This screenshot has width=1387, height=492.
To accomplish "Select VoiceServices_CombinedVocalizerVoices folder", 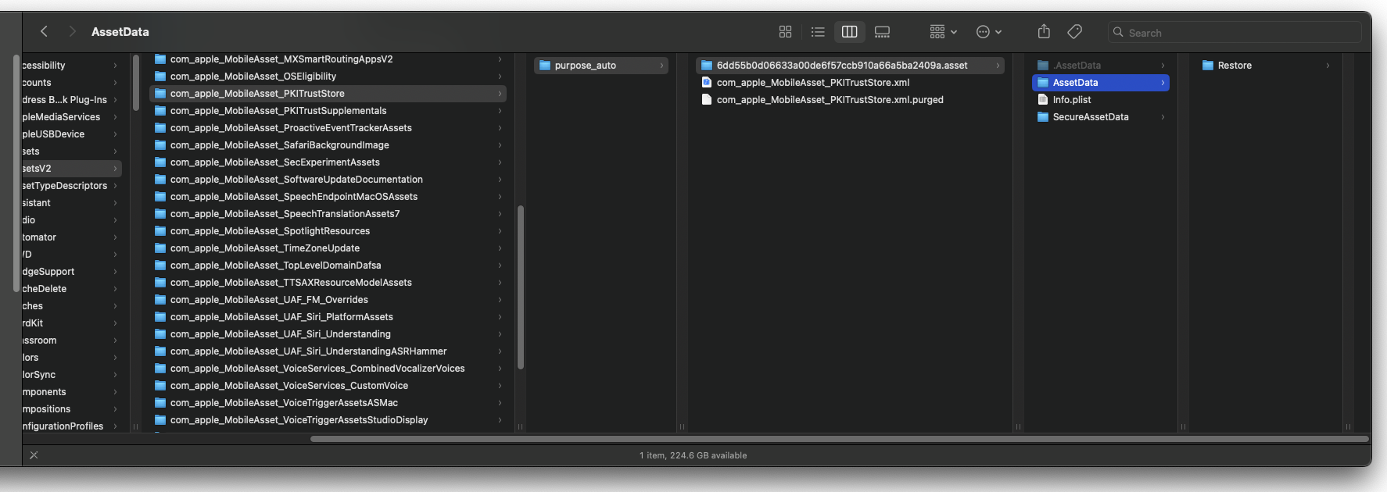I will coord(328,369).
